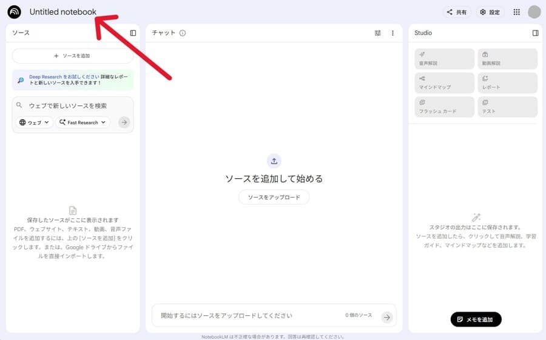Click the チャット info icon
546x340 pixels.
[x=183, y=33]
